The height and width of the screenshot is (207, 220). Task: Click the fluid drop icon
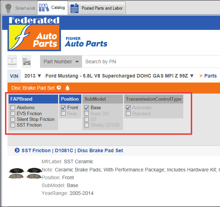[x=67, y=88]
